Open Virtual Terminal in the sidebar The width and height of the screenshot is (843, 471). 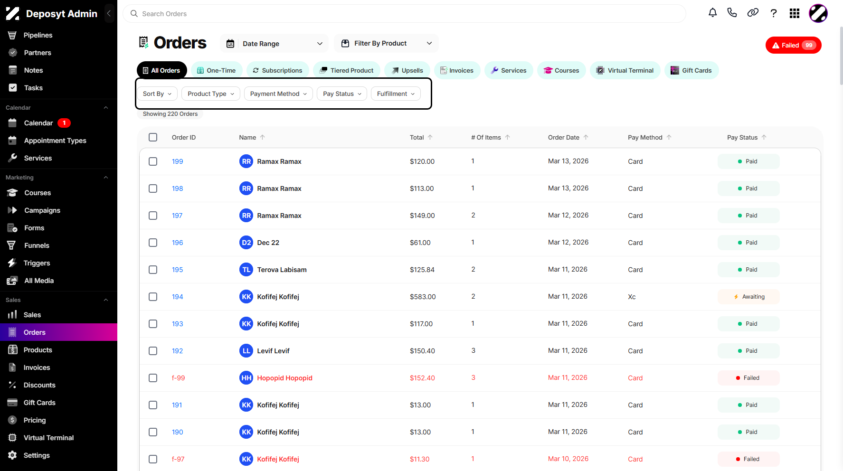pos(48,438)
